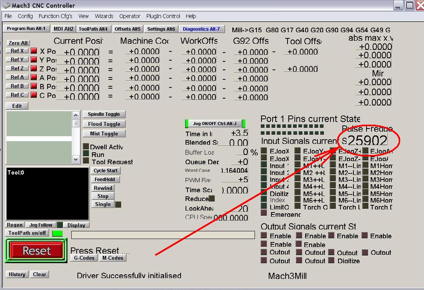
Task: Click the Dwell Active indicator LED
Action: tap(86, 147)
